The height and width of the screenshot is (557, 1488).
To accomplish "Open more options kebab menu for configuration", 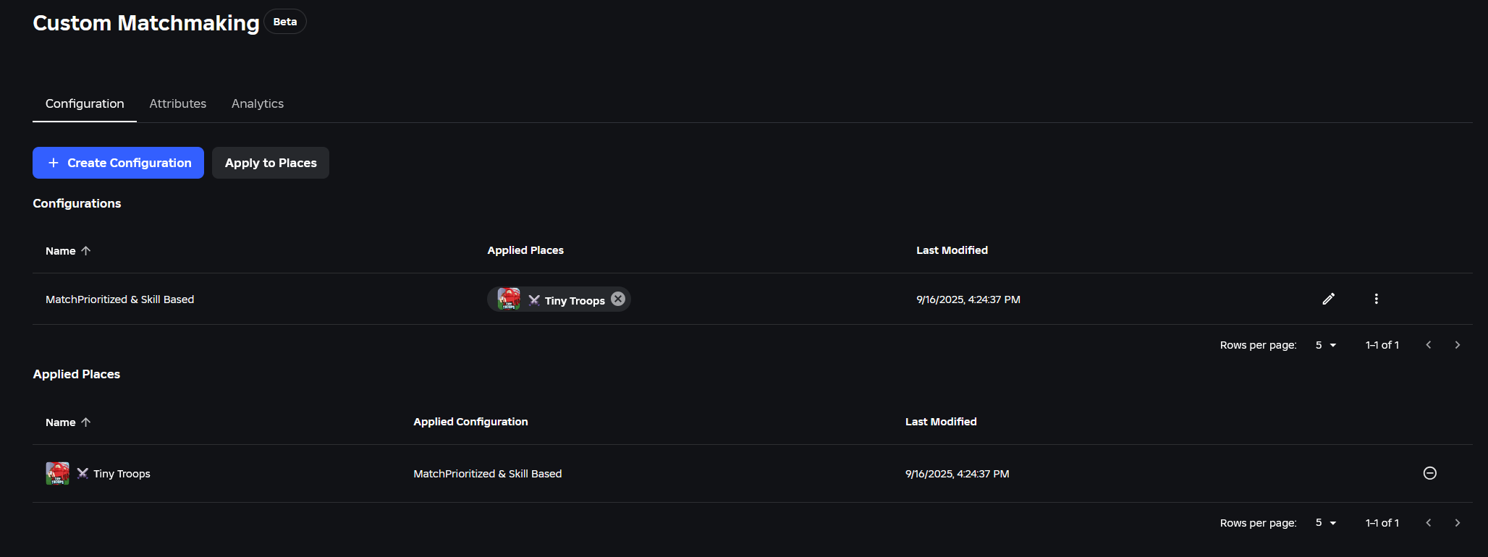I will 1376,299.
